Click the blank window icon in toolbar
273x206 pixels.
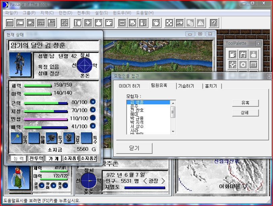[x=9, y=23]
